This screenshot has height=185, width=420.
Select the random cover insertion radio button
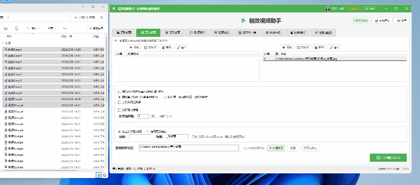(x=119, y=97)
